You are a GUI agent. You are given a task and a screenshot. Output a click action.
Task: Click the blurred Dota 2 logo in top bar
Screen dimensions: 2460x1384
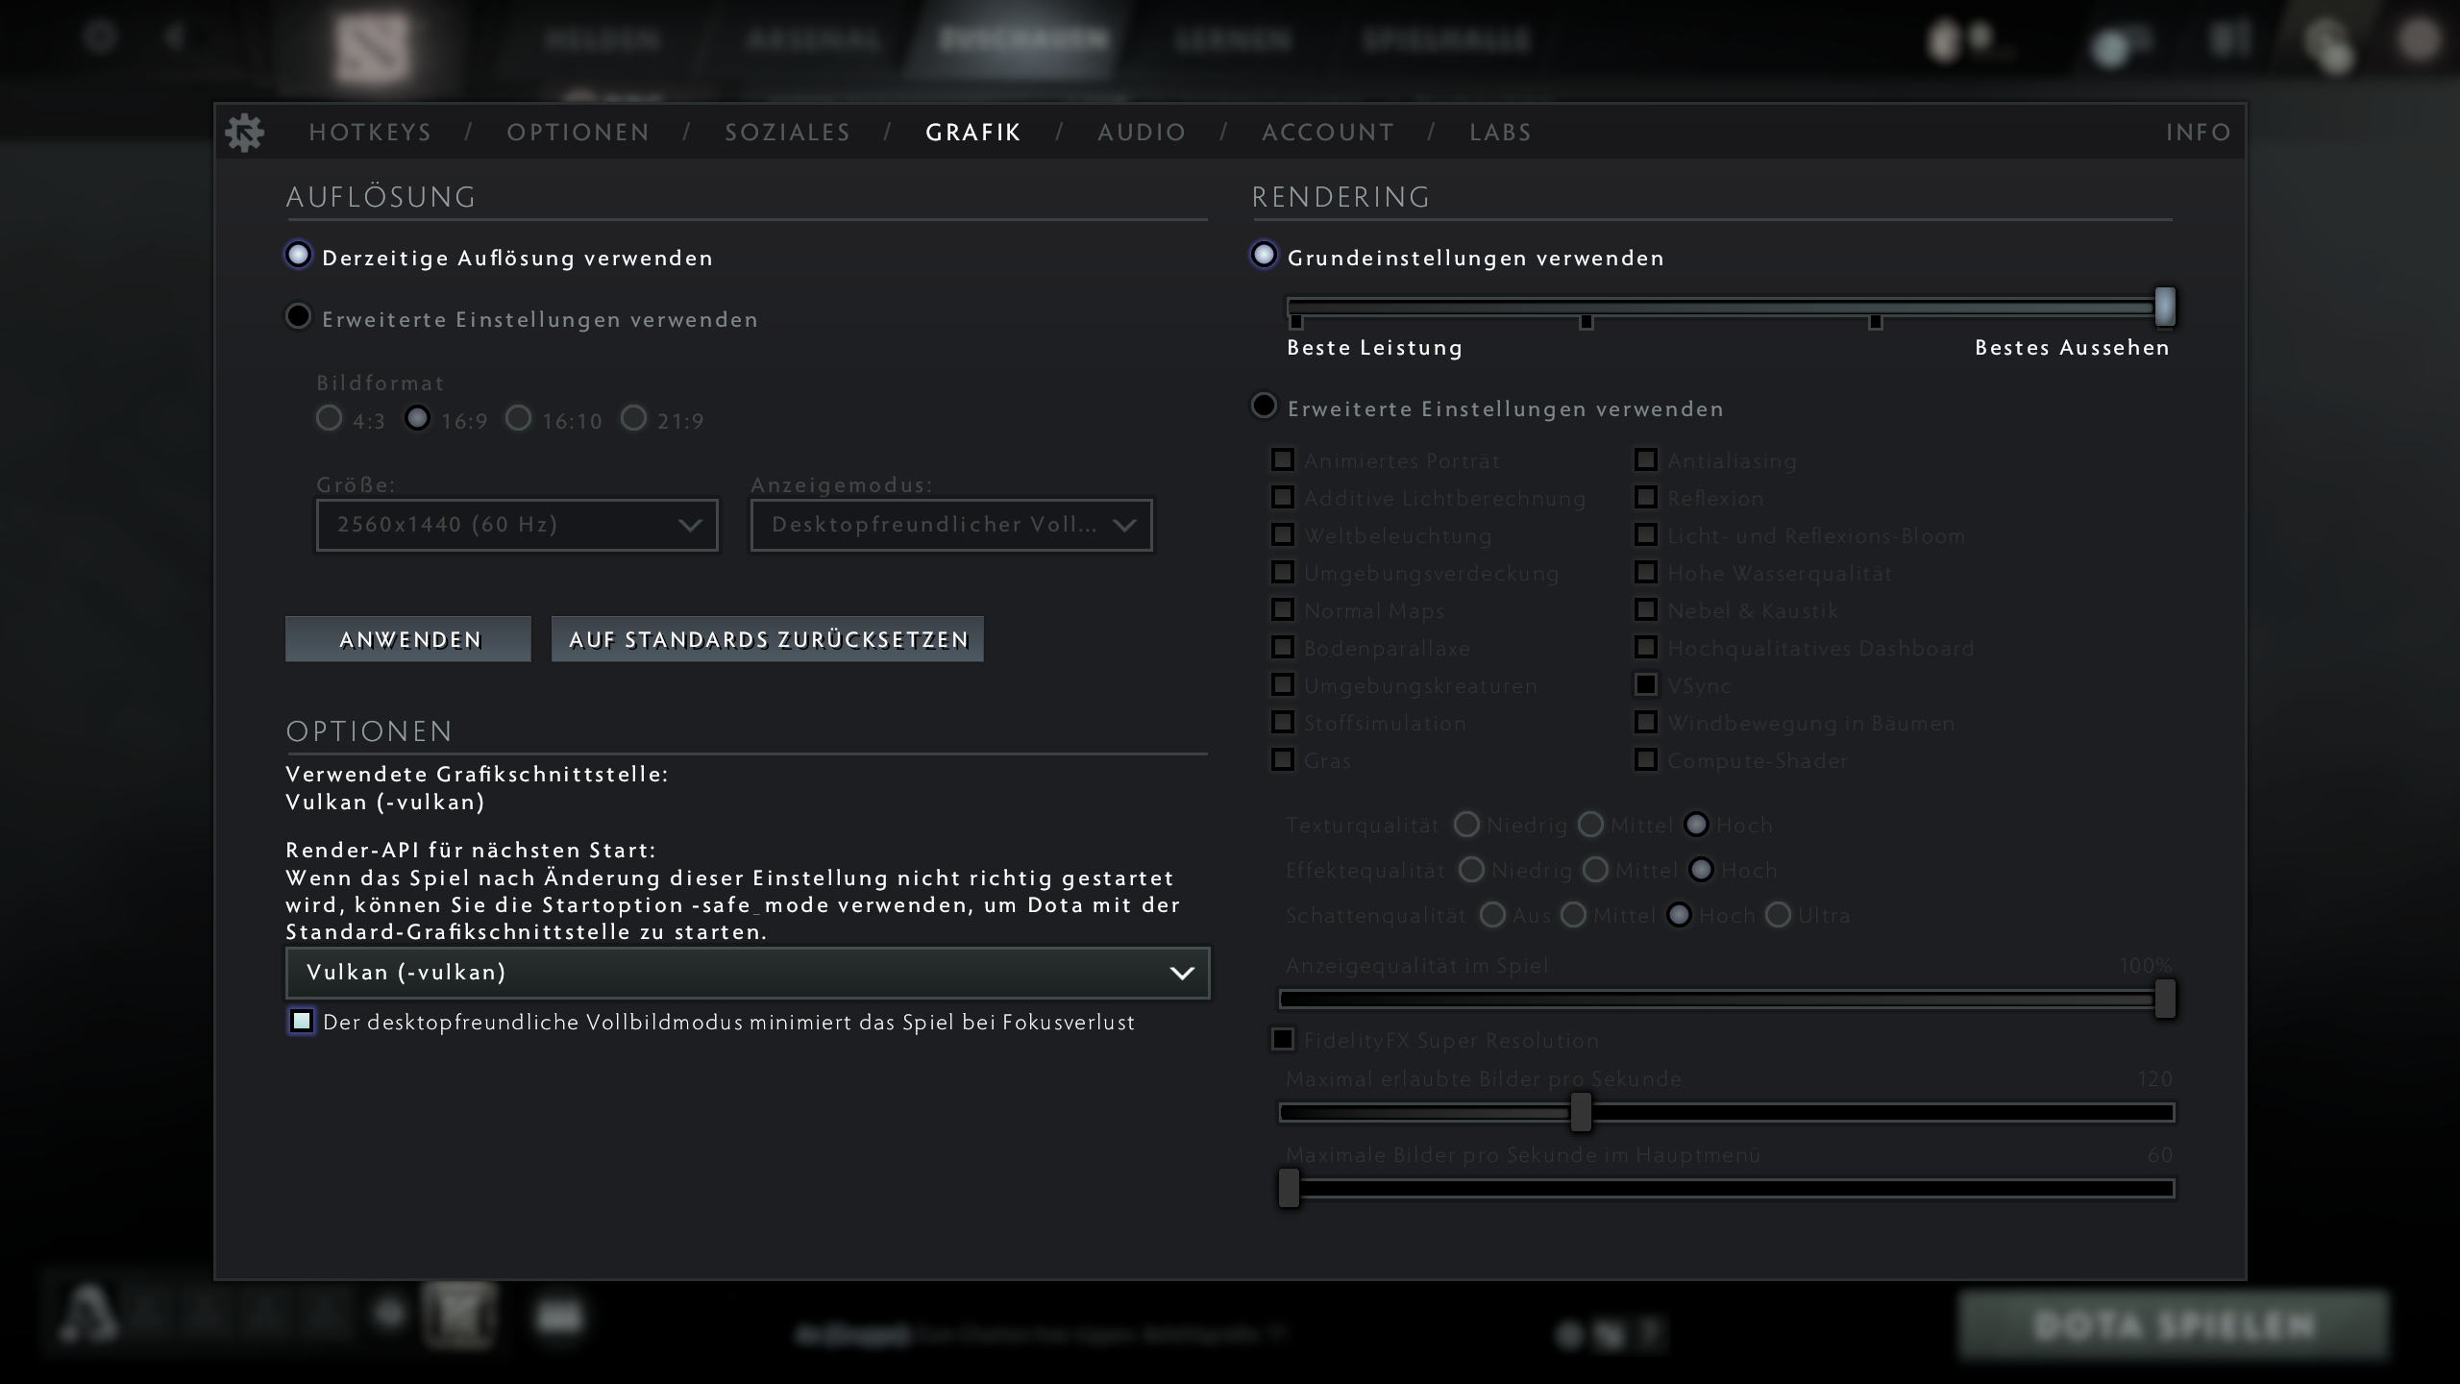(x=372, y=46)
